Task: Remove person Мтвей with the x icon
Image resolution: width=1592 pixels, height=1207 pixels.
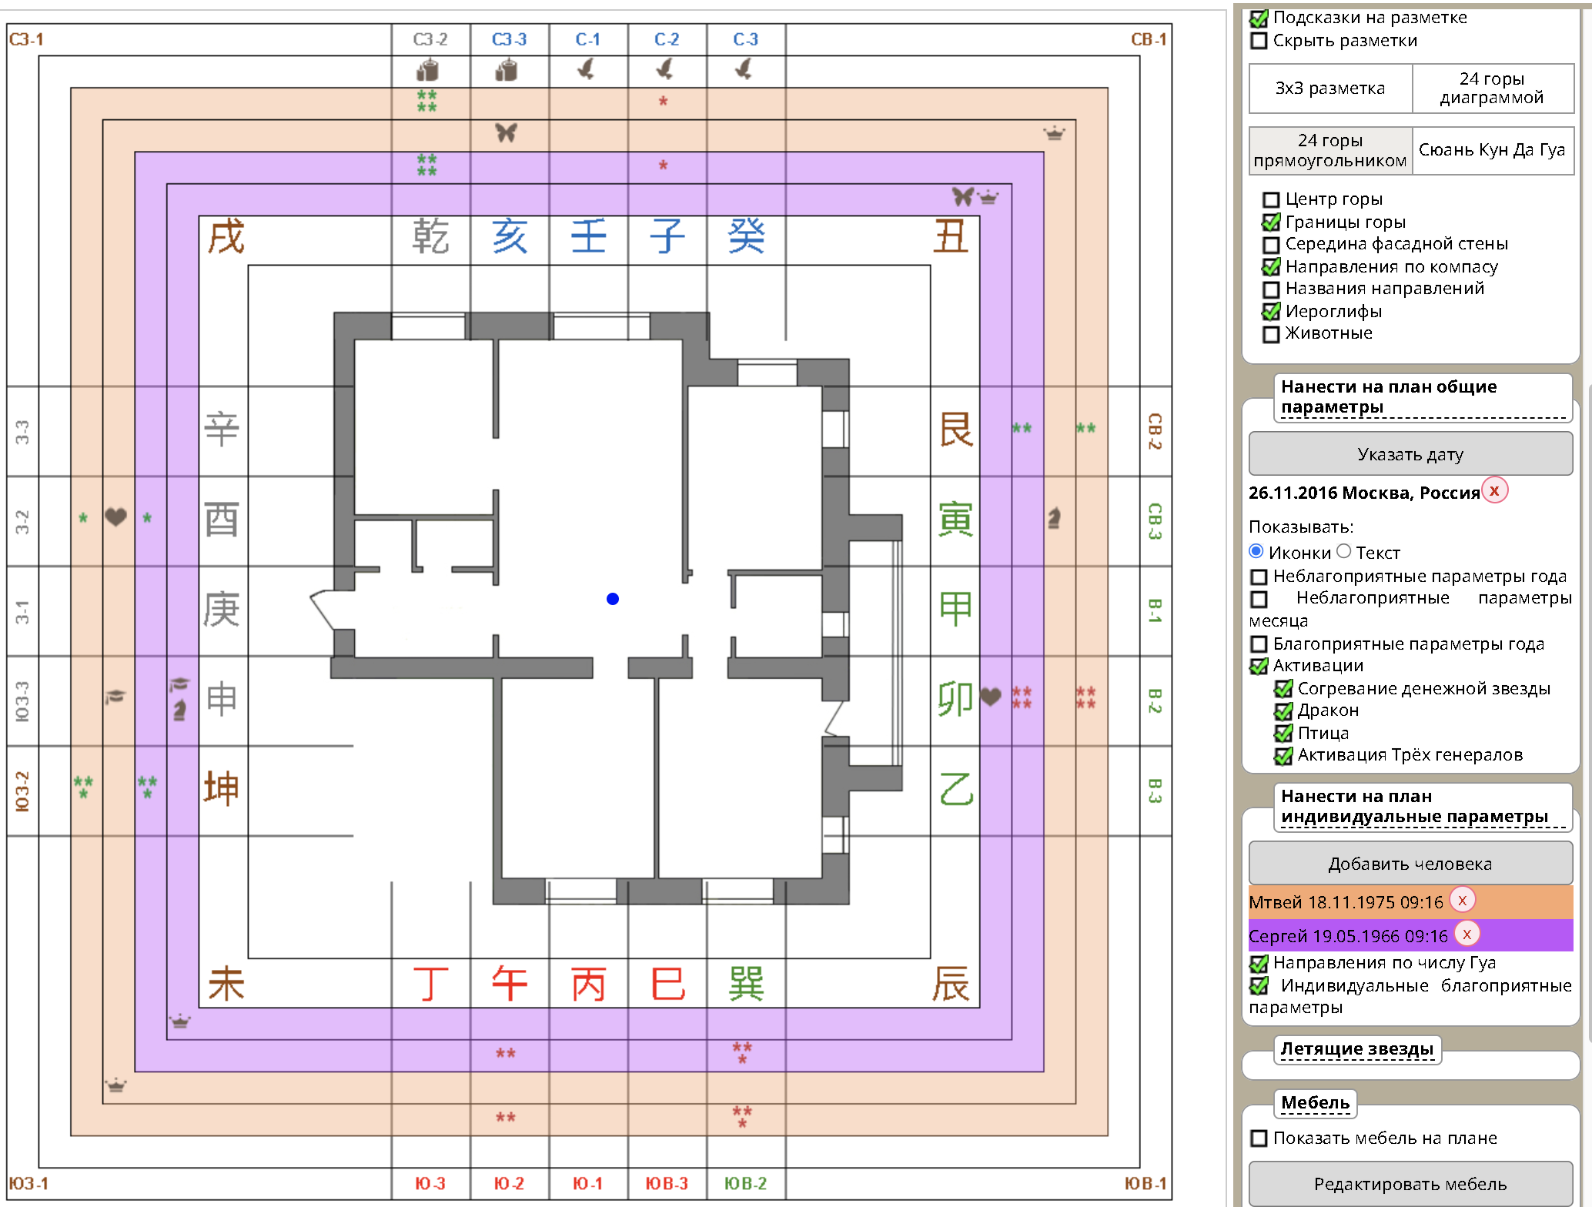Action: coord(1462,899)
